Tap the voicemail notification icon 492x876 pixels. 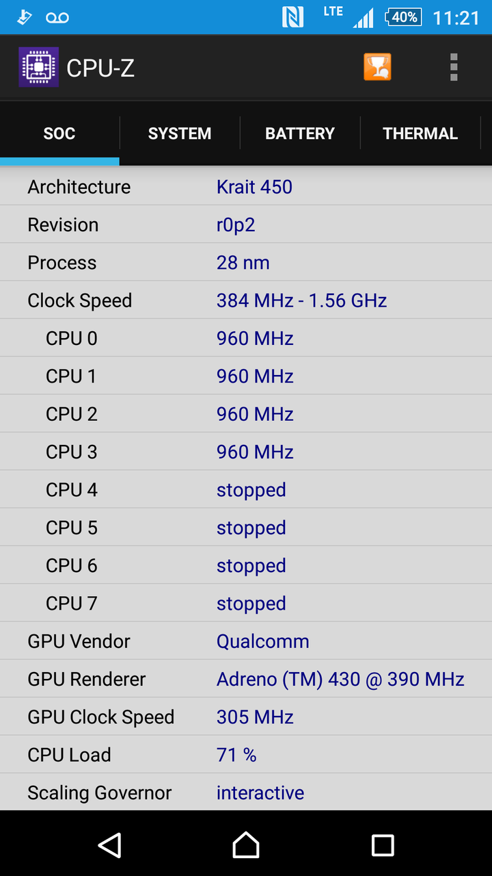[57, 18]
